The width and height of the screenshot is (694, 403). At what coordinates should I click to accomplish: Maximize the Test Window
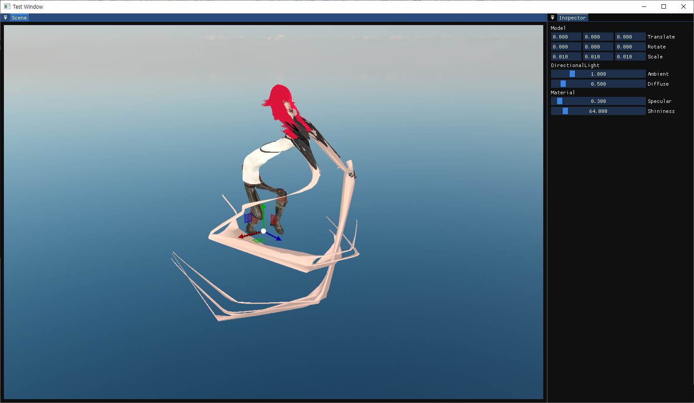click(x=664, y=6)
